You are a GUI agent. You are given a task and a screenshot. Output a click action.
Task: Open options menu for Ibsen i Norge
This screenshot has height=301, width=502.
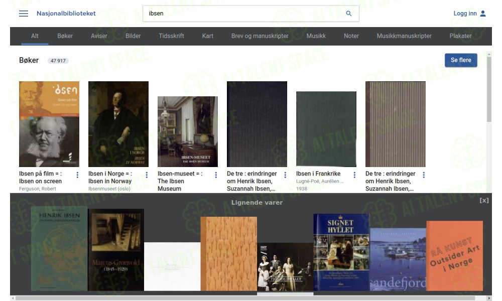[147, 175]
